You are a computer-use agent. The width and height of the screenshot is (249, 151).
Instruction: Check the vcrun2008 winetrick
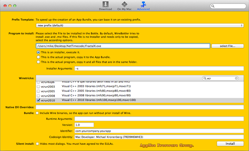click(x=38, y=96)
